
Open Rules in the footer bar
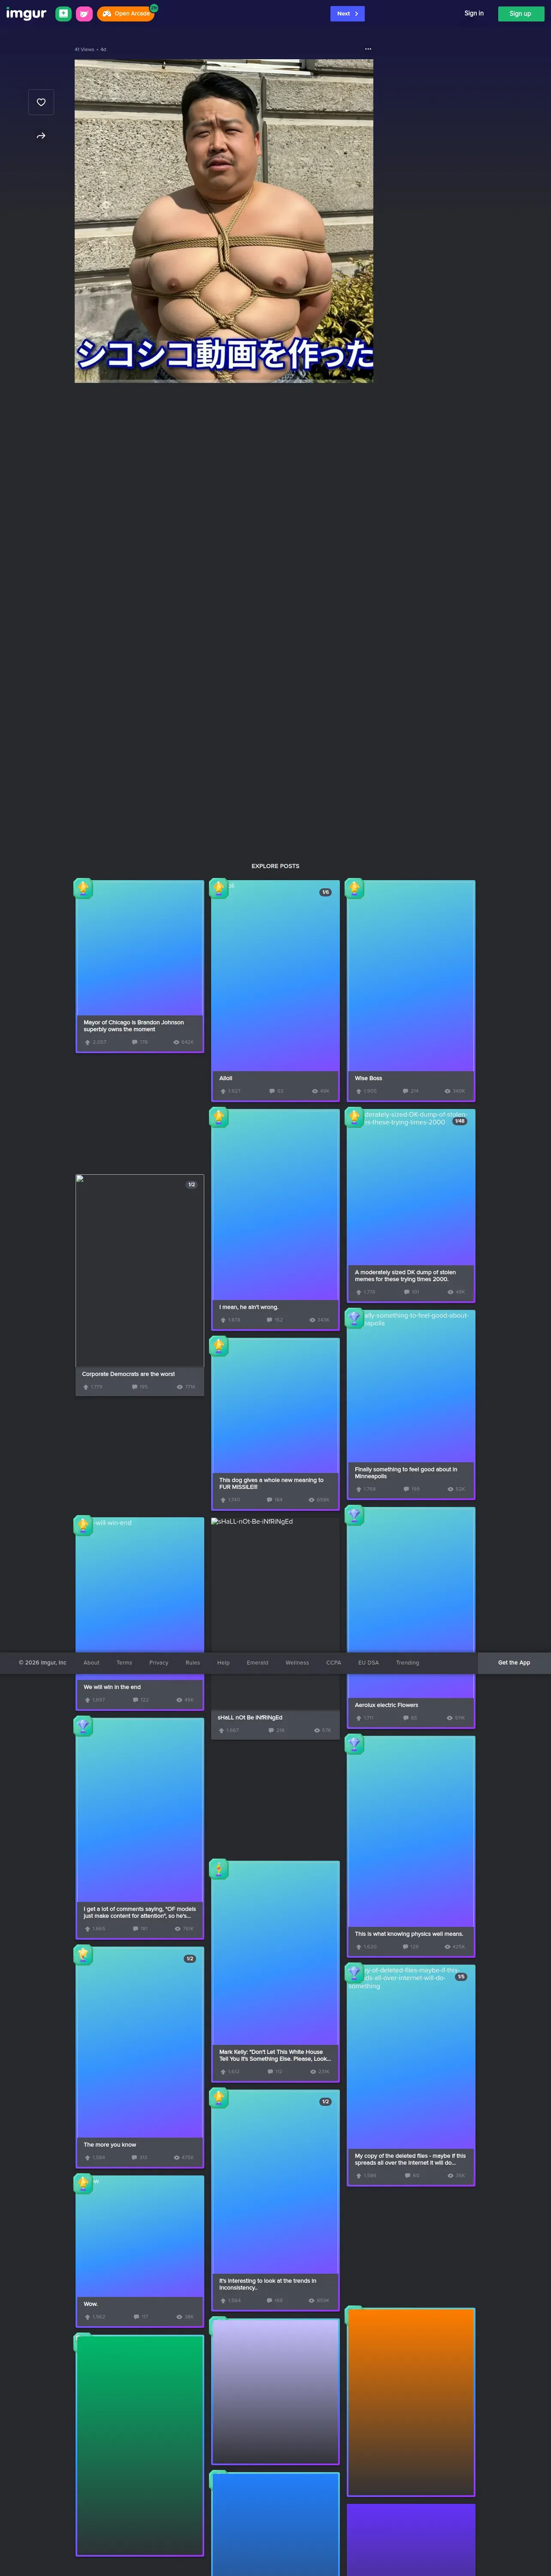coord(193,1663)
